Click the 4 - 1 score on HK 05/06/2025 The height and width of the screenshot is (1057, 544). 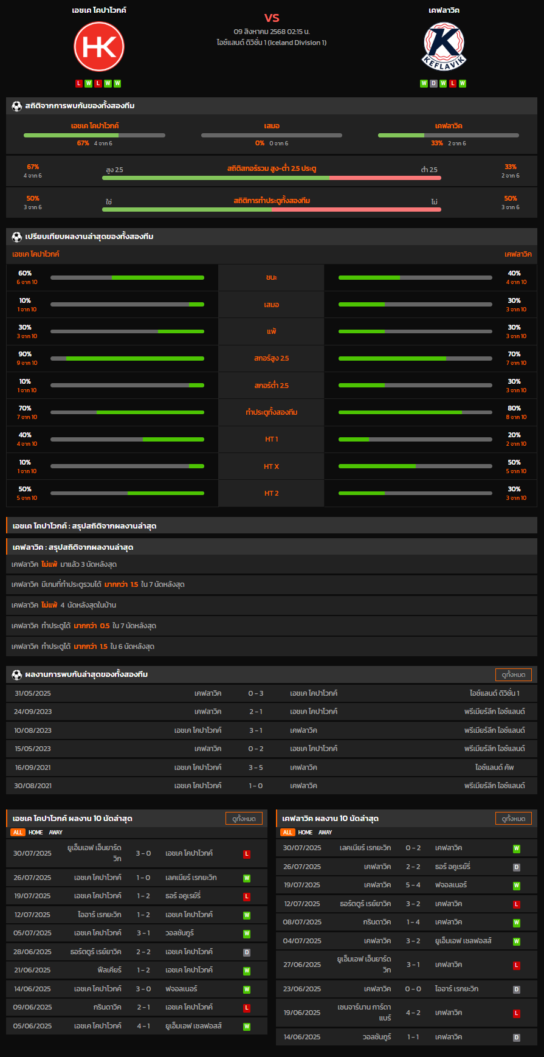point(143,1026)
